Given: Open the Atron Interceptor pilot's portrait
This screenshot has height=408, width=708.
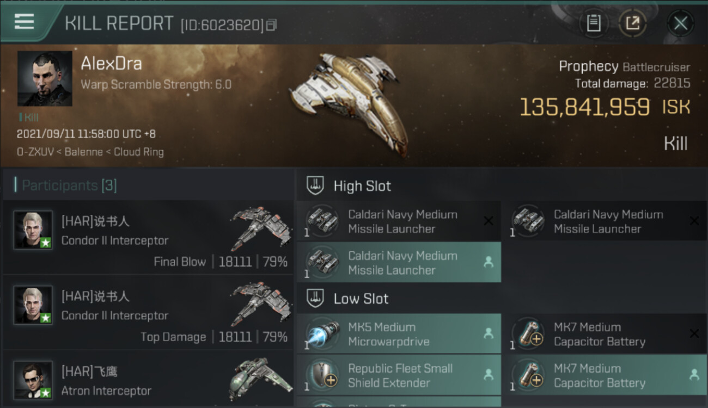Looking at the screenshot, I should 33,380.
